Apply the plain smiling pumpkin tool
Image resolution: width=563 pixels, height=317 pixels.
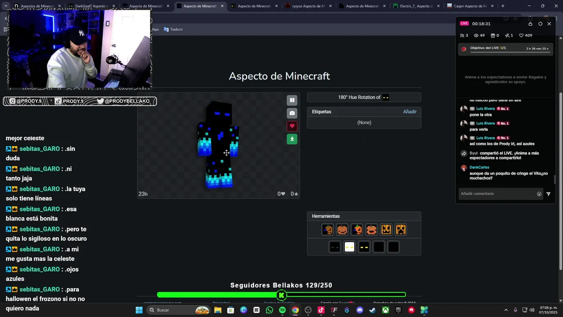click(342, 229)
